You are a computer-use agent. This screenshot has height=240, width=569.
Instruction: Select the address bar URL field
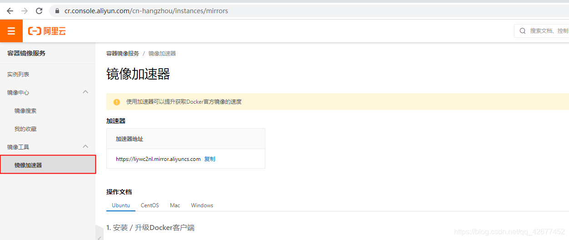tap(309, 11)
